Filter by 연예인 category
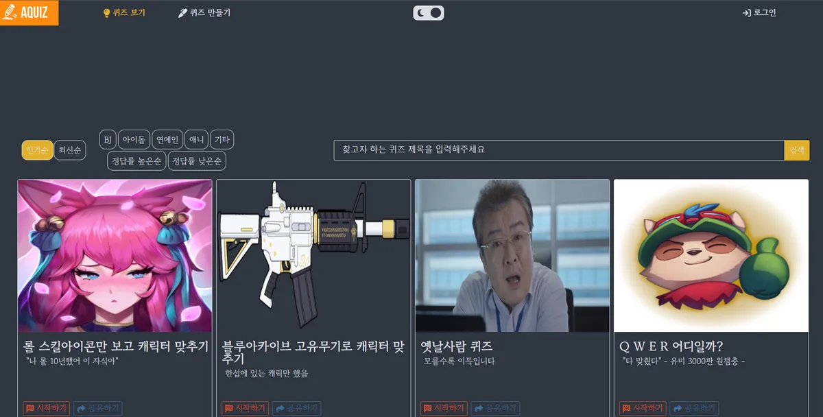The width and height of the screenshot is (823, 417). click(167, 140)
